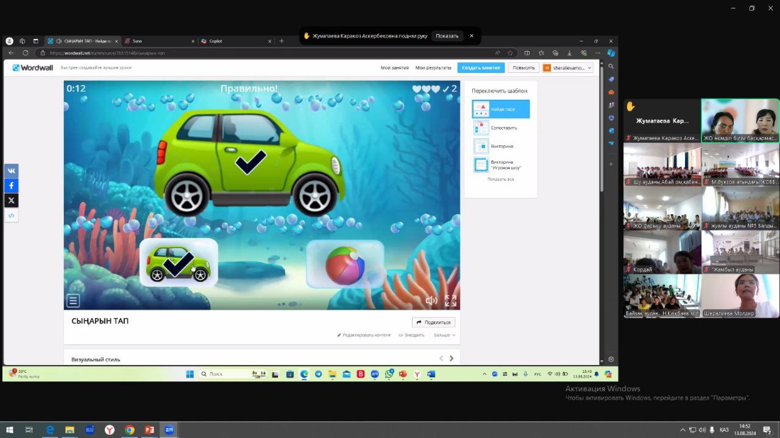Select the green car answer tile

pyautogui.click(x=179, y=263)
